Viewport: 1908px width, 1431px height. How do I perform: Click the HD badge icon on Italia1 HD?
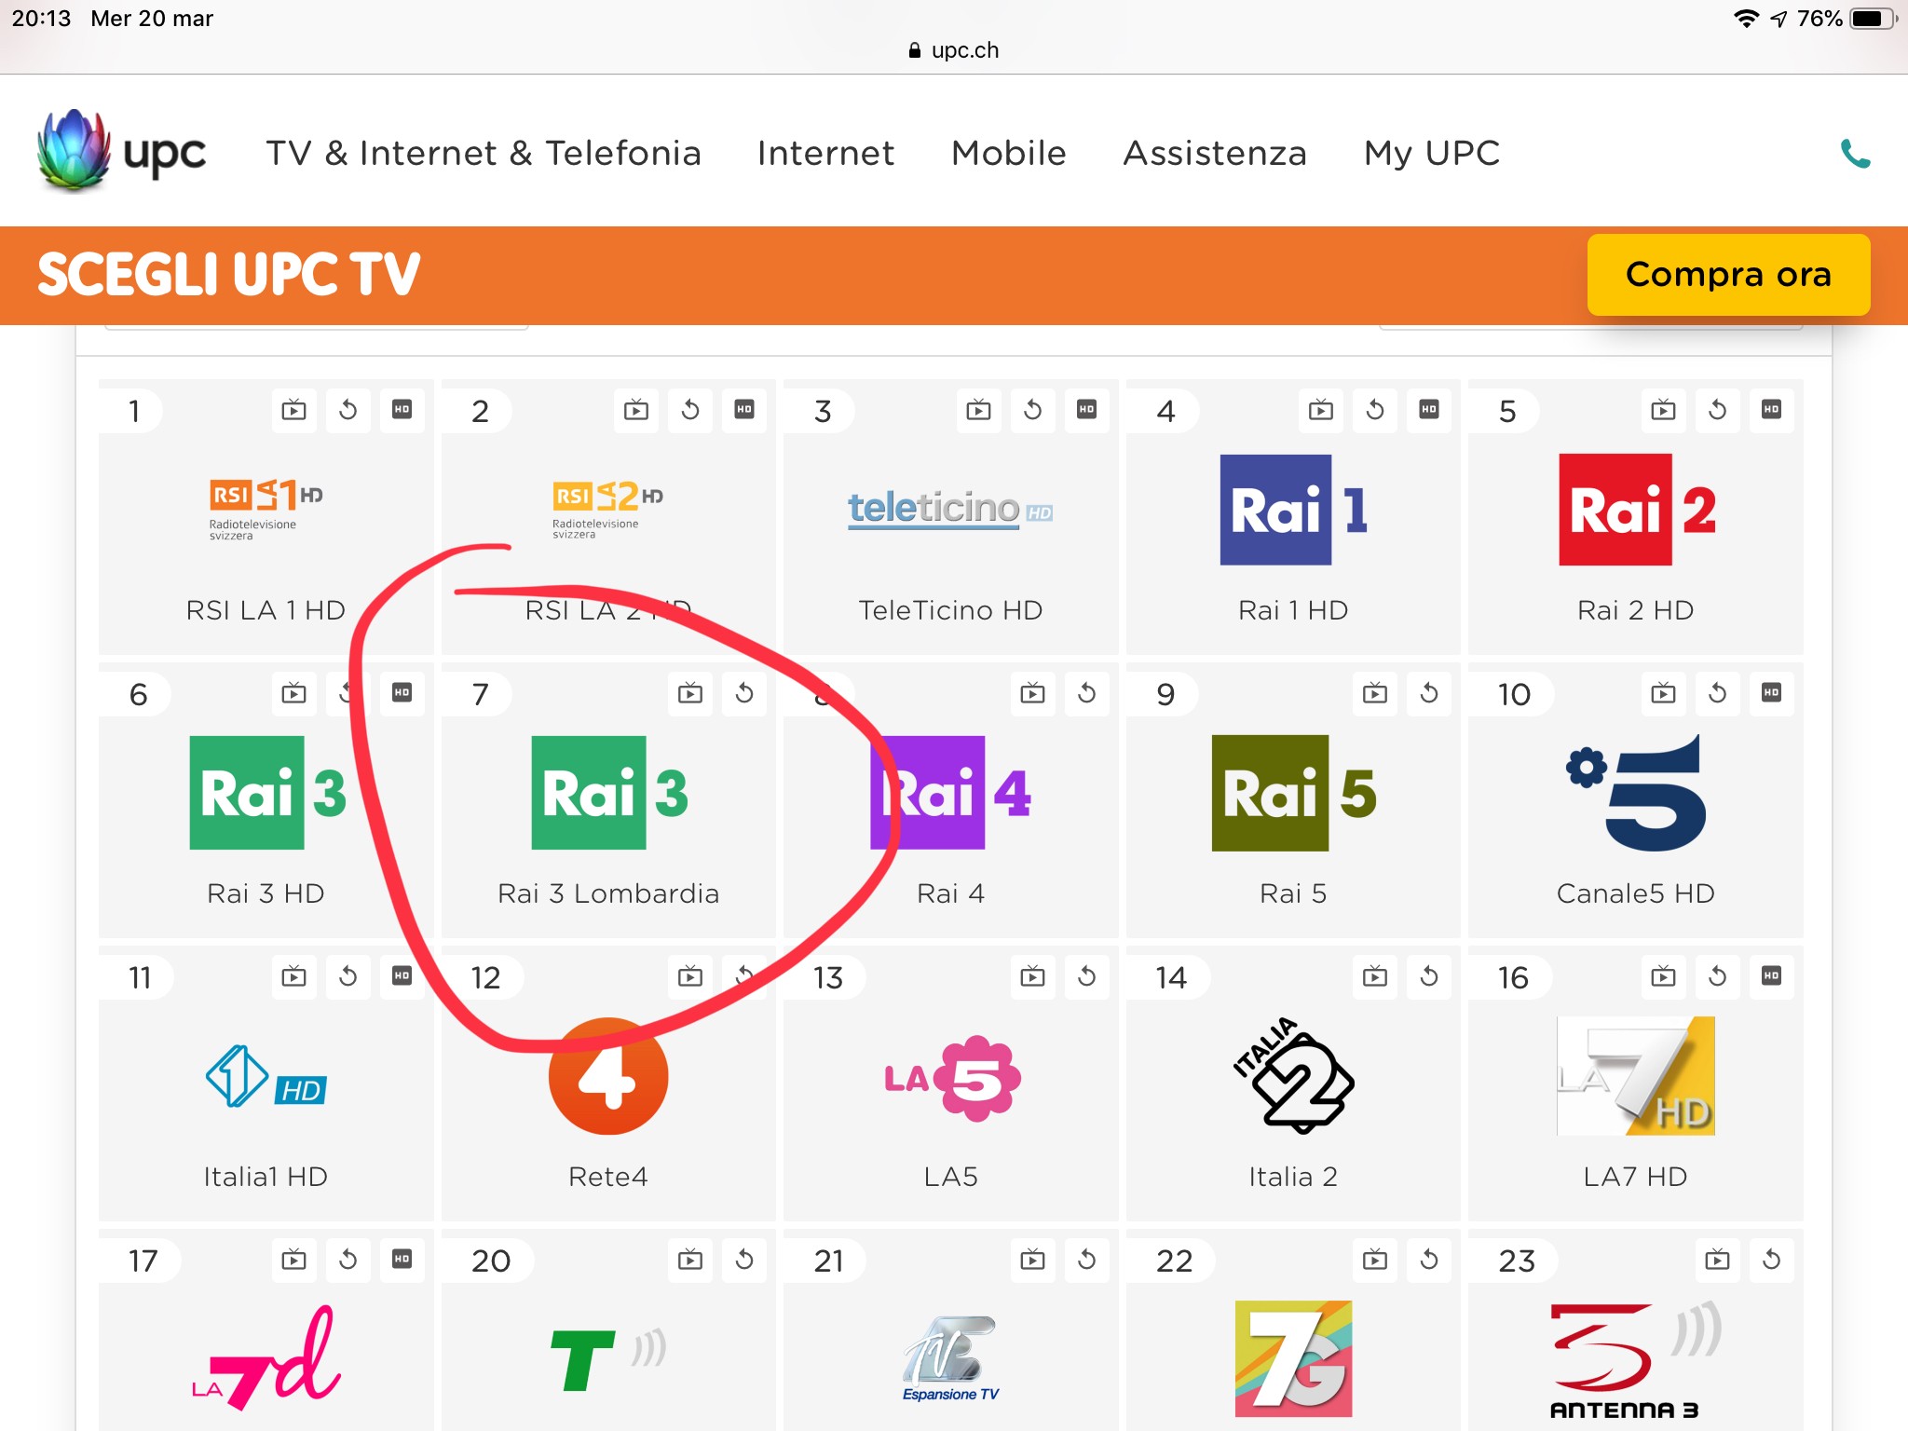402,976
